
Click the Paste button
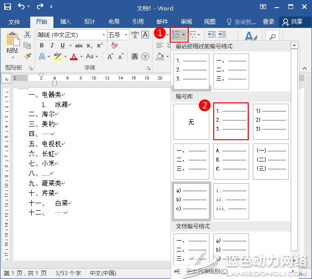click(x=12, y=44)
